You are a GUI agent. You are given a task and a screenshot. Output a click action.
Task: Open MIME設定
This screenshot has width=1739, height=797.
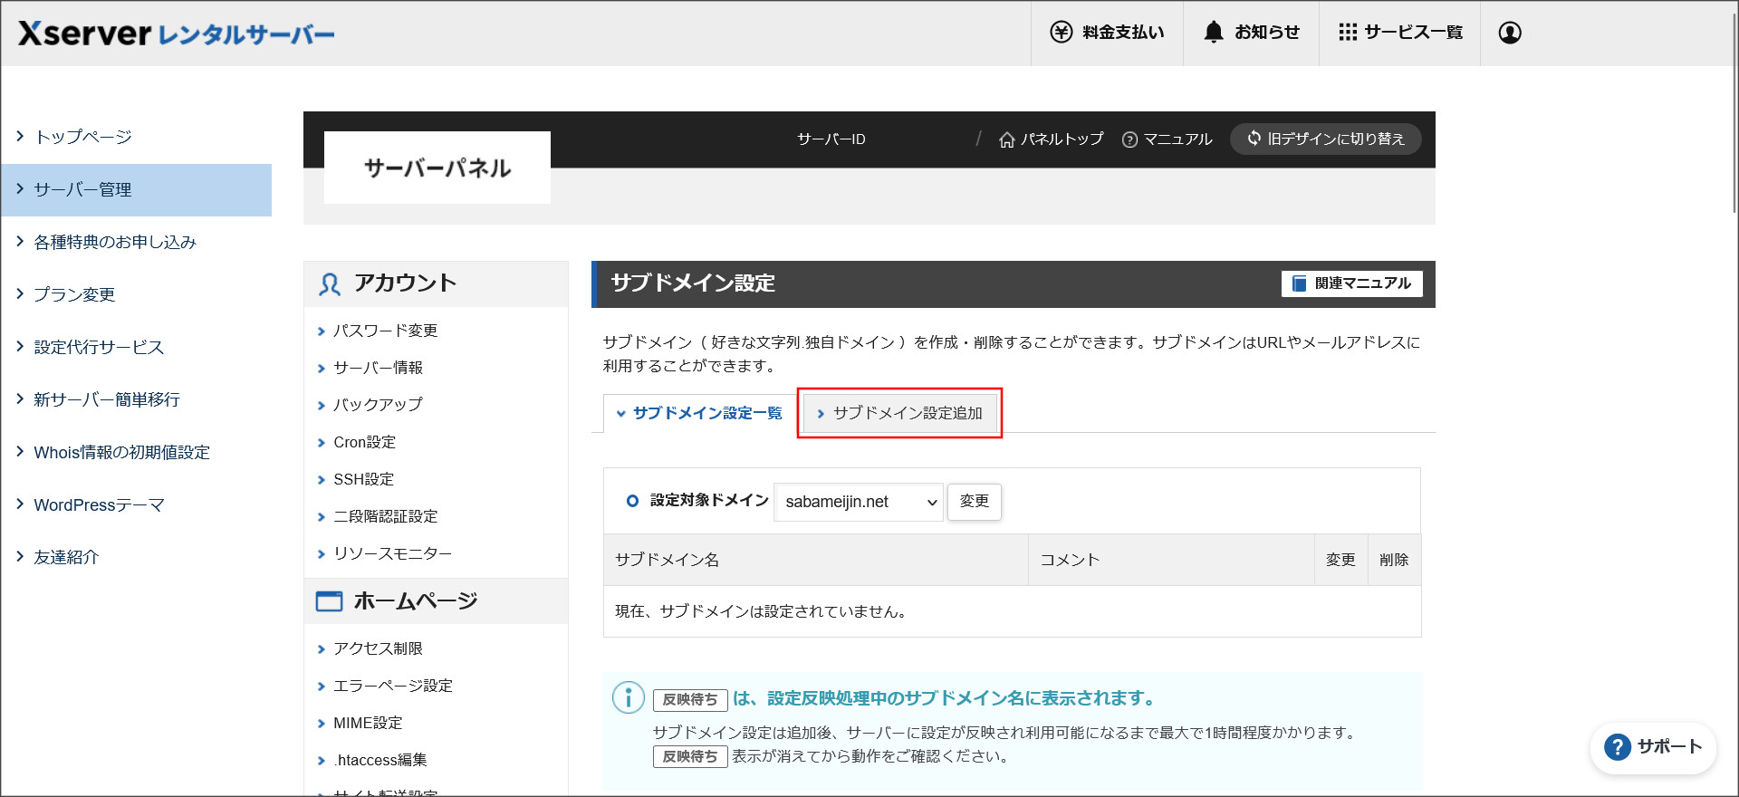tap(368, 723)
